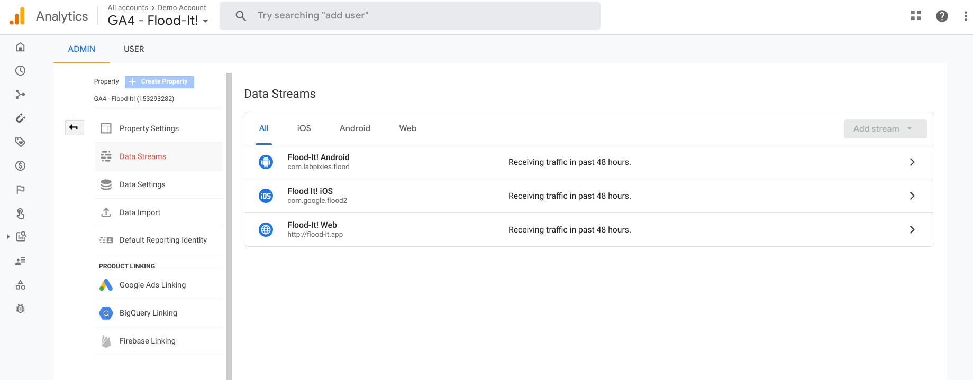Open the Home icon in left sidebar

click(x=21, y=47)
